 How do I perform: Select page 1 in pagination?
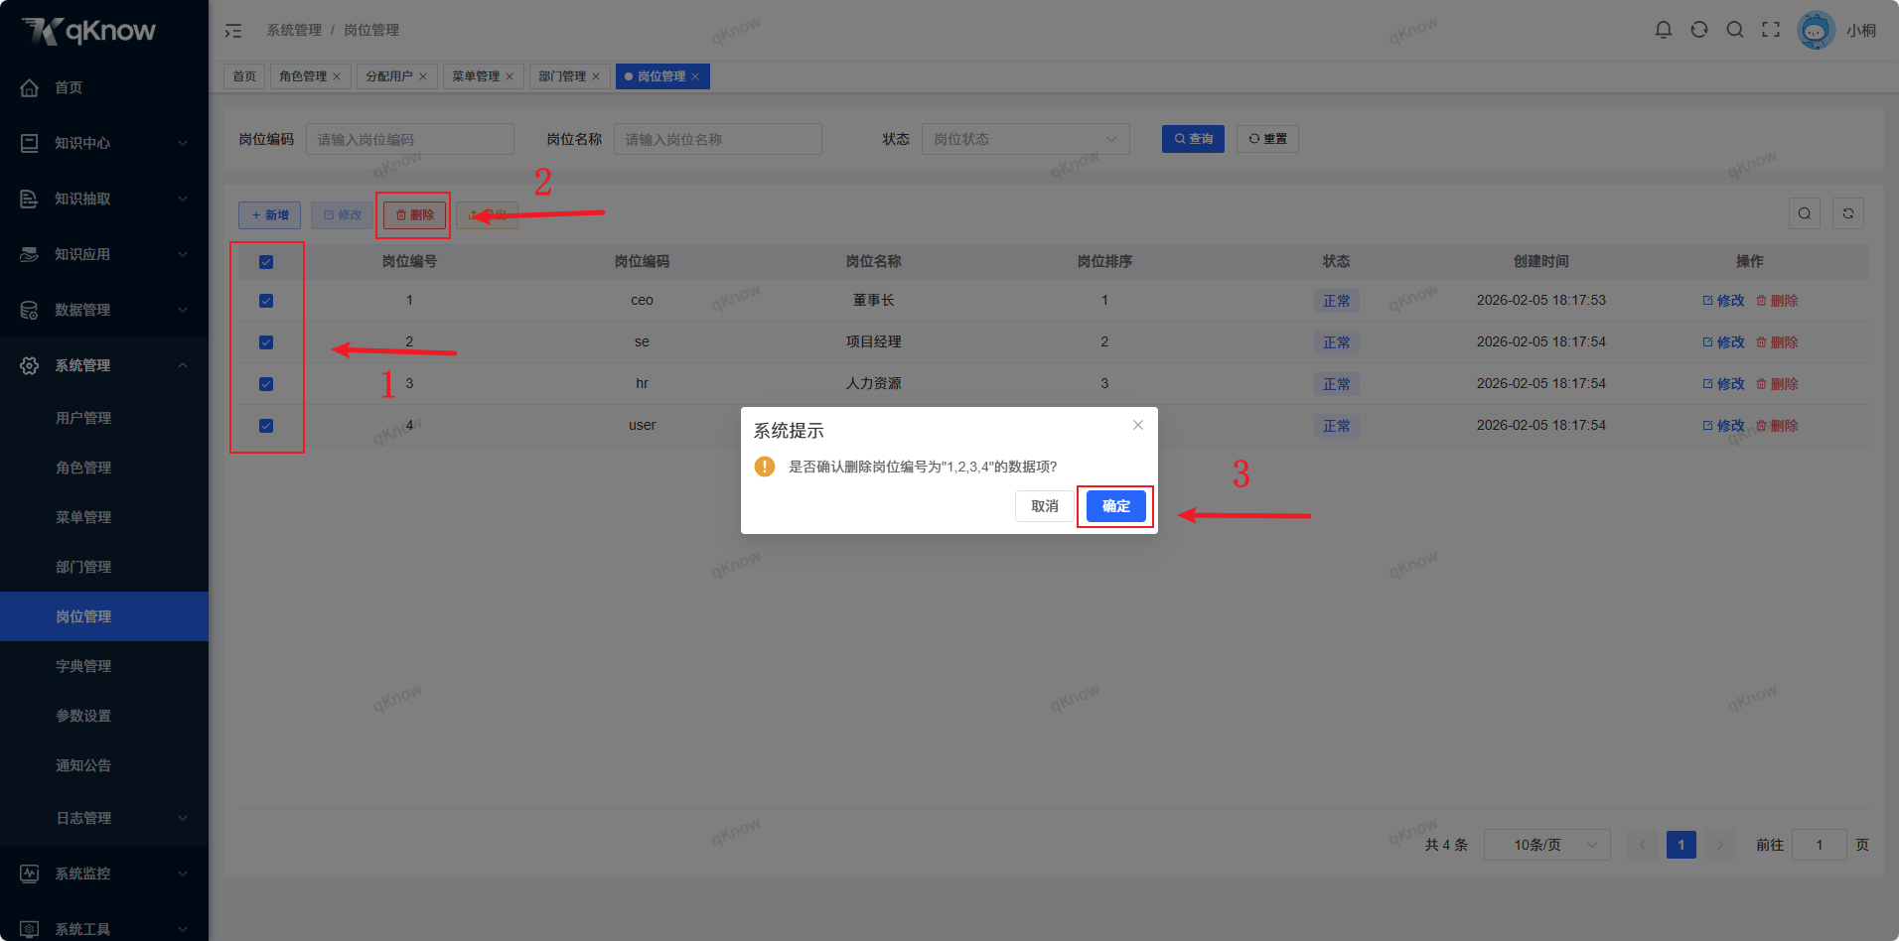click(1681, 845)
